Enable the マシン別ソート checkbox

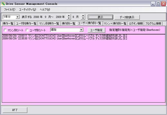[5, 30]
